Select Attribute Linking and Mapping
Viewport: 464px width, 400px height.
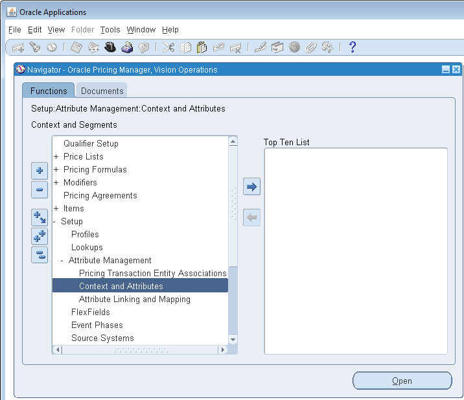click(x=135, y=299)
